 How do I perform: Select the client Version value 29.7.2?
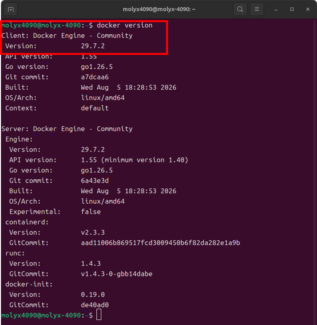click(x=93, y=46)
